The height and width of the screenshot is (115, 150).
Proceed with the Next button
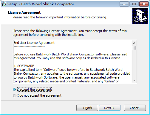tap(109, 108)
